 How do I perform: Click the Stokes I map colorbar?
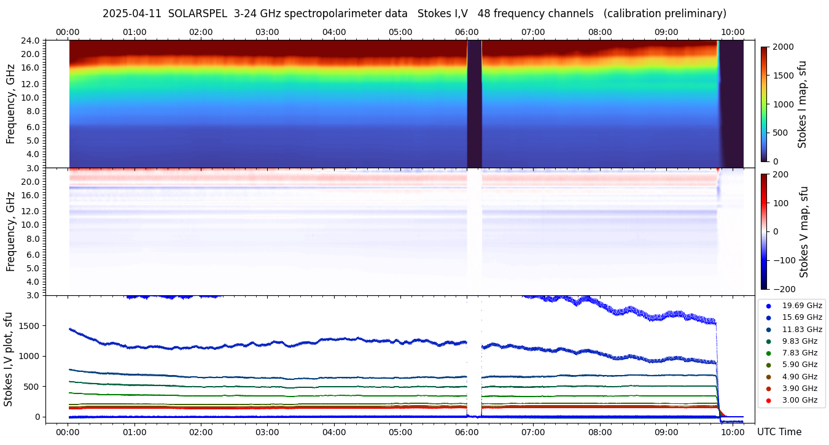[764, 104]
